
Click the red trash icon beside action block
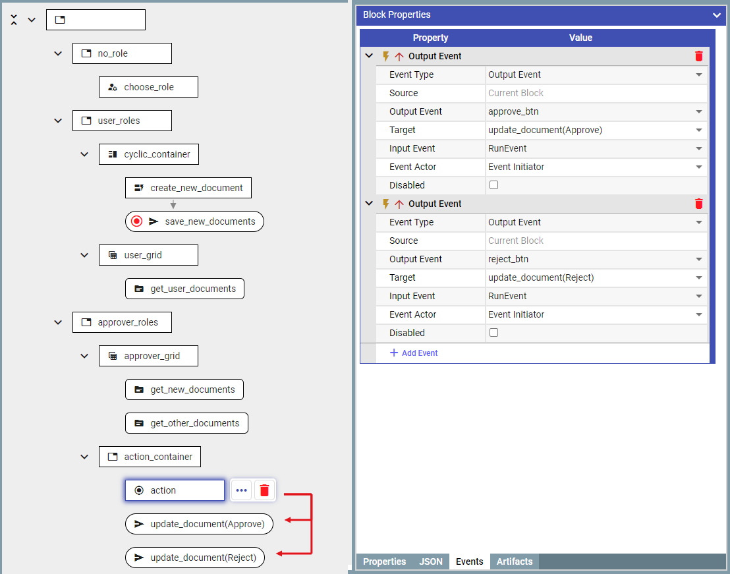[x=265, y=490]
